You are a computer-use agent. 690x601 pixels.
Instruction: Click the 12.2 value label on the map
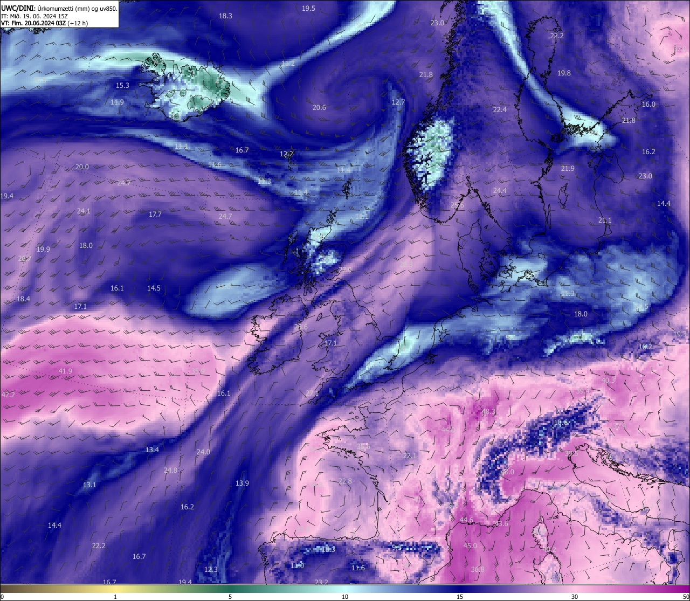pos(286,154)
